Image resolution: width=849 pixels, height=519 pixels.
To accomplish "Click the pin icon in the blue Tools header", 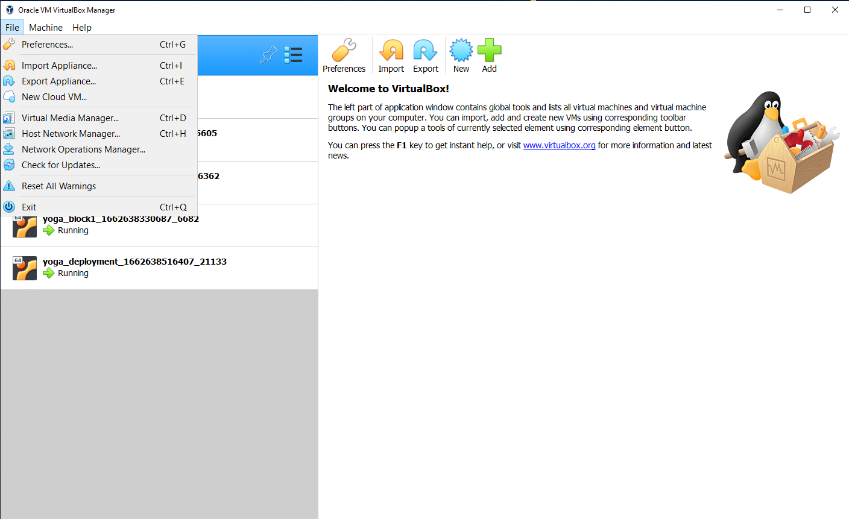I will 269,55.
